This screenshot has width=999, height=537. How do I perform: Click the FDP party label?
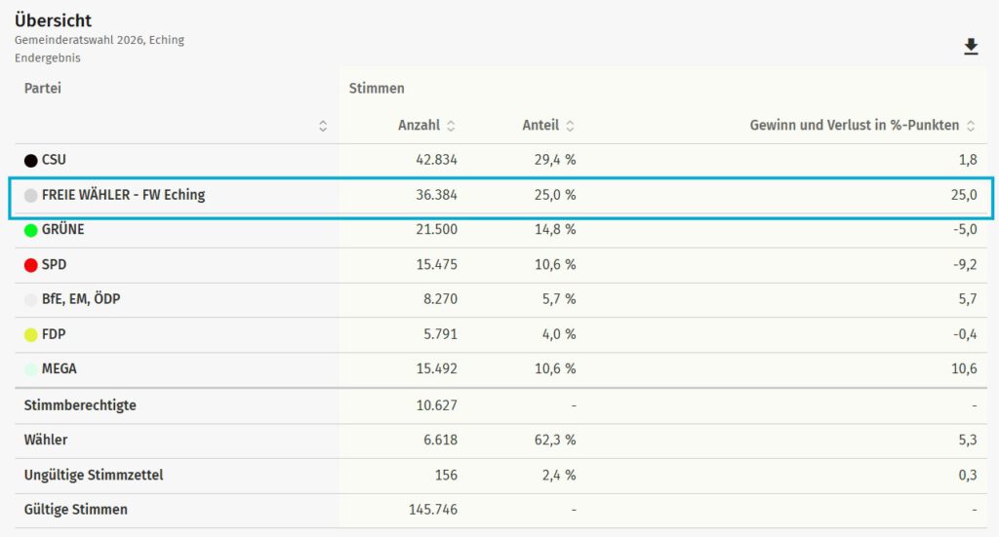(54, 334)
